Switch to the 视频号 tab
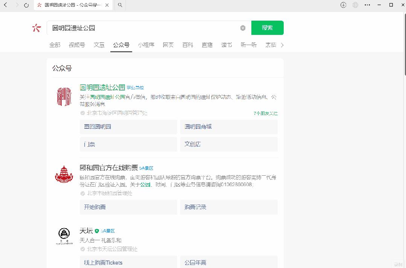Screen dimensions: 406x268 (x=77, y=45)
